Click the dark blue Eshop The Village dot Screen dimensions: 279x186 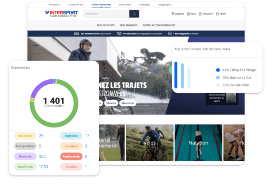(x=218, y=70)
